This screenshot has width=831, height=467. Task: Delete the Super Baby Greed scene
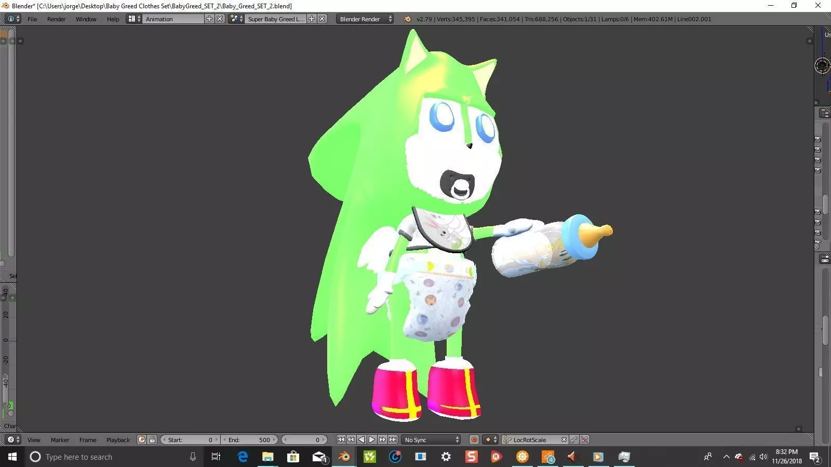click(x=323, y=19)
